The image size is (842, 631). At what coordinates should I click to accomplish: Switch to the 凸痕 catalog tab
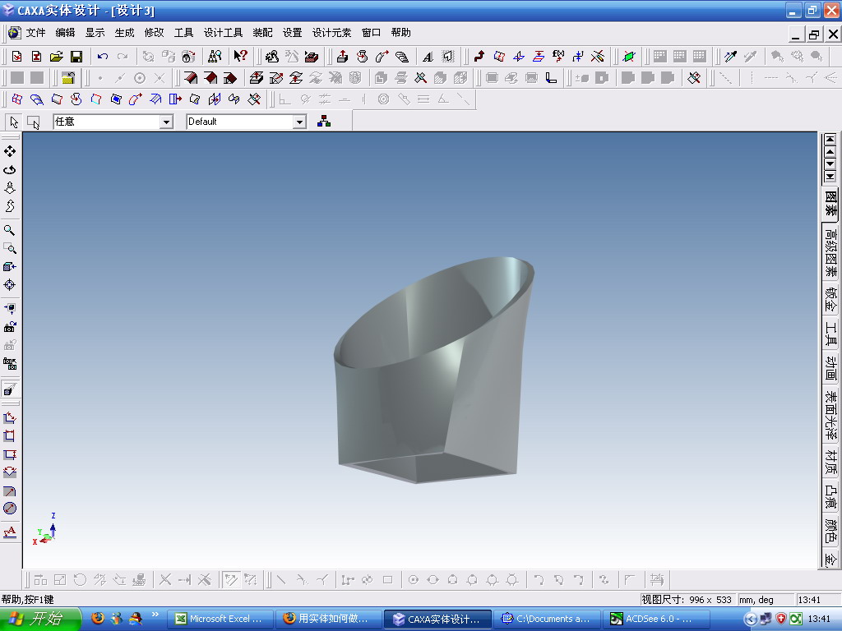830,496
